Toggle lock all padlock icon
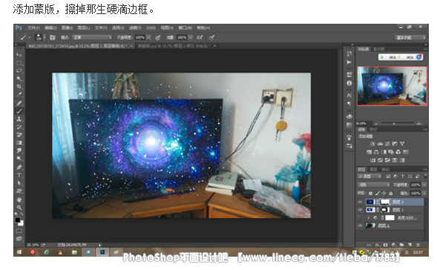437x270 pixels. coord(391,193)
